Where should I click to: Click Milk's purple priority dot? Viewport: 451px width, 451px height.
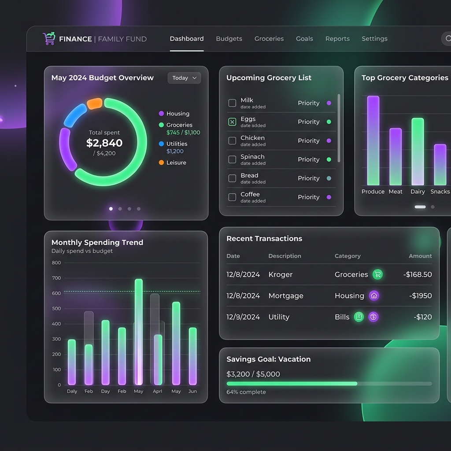(329, 103)
